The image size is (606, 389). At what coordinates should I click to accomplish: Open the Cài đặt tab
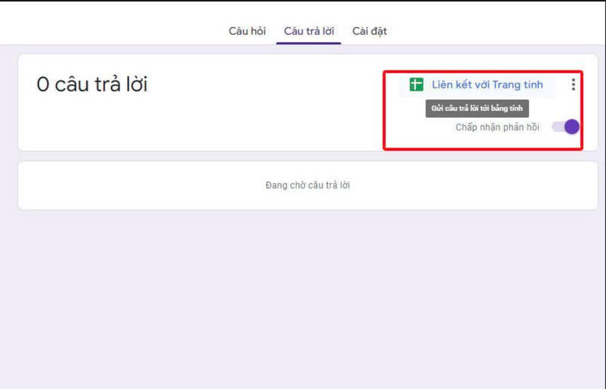[x=369, y=31]
